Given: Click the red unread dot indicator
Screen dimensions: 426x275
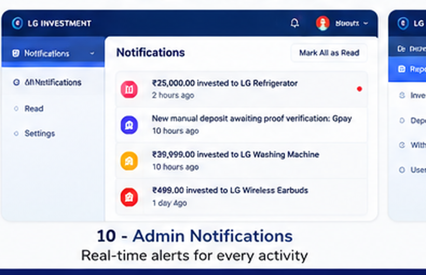Looking at the screenshot, I should point(360,89).
